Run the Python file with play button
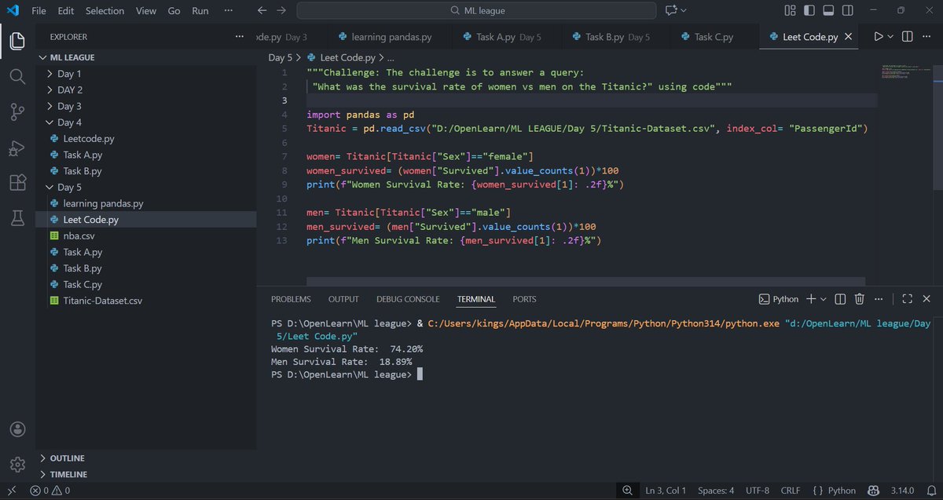The width and height of the screenshot is (943, 500). click(879, 37)
